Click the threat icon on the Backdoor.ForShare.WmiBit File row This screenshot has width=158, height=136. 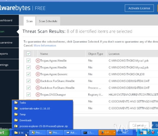coord(38,81)
